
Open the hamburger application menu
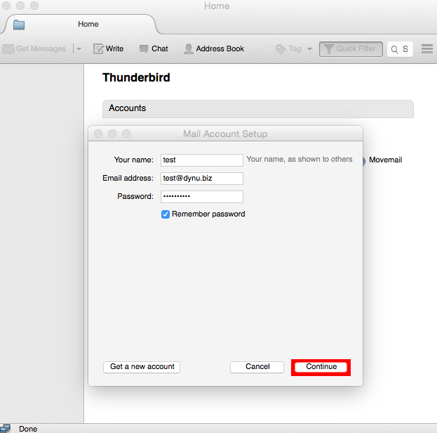point(427,49)
